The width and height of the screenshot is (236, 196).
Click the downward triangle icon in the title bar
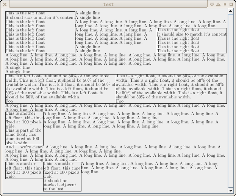pyautogui.click(x=212, y=5)
